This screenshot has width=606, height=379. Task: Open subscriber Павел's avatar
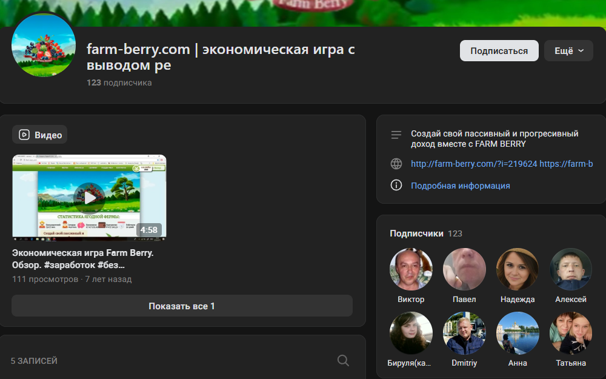[464, 269]
